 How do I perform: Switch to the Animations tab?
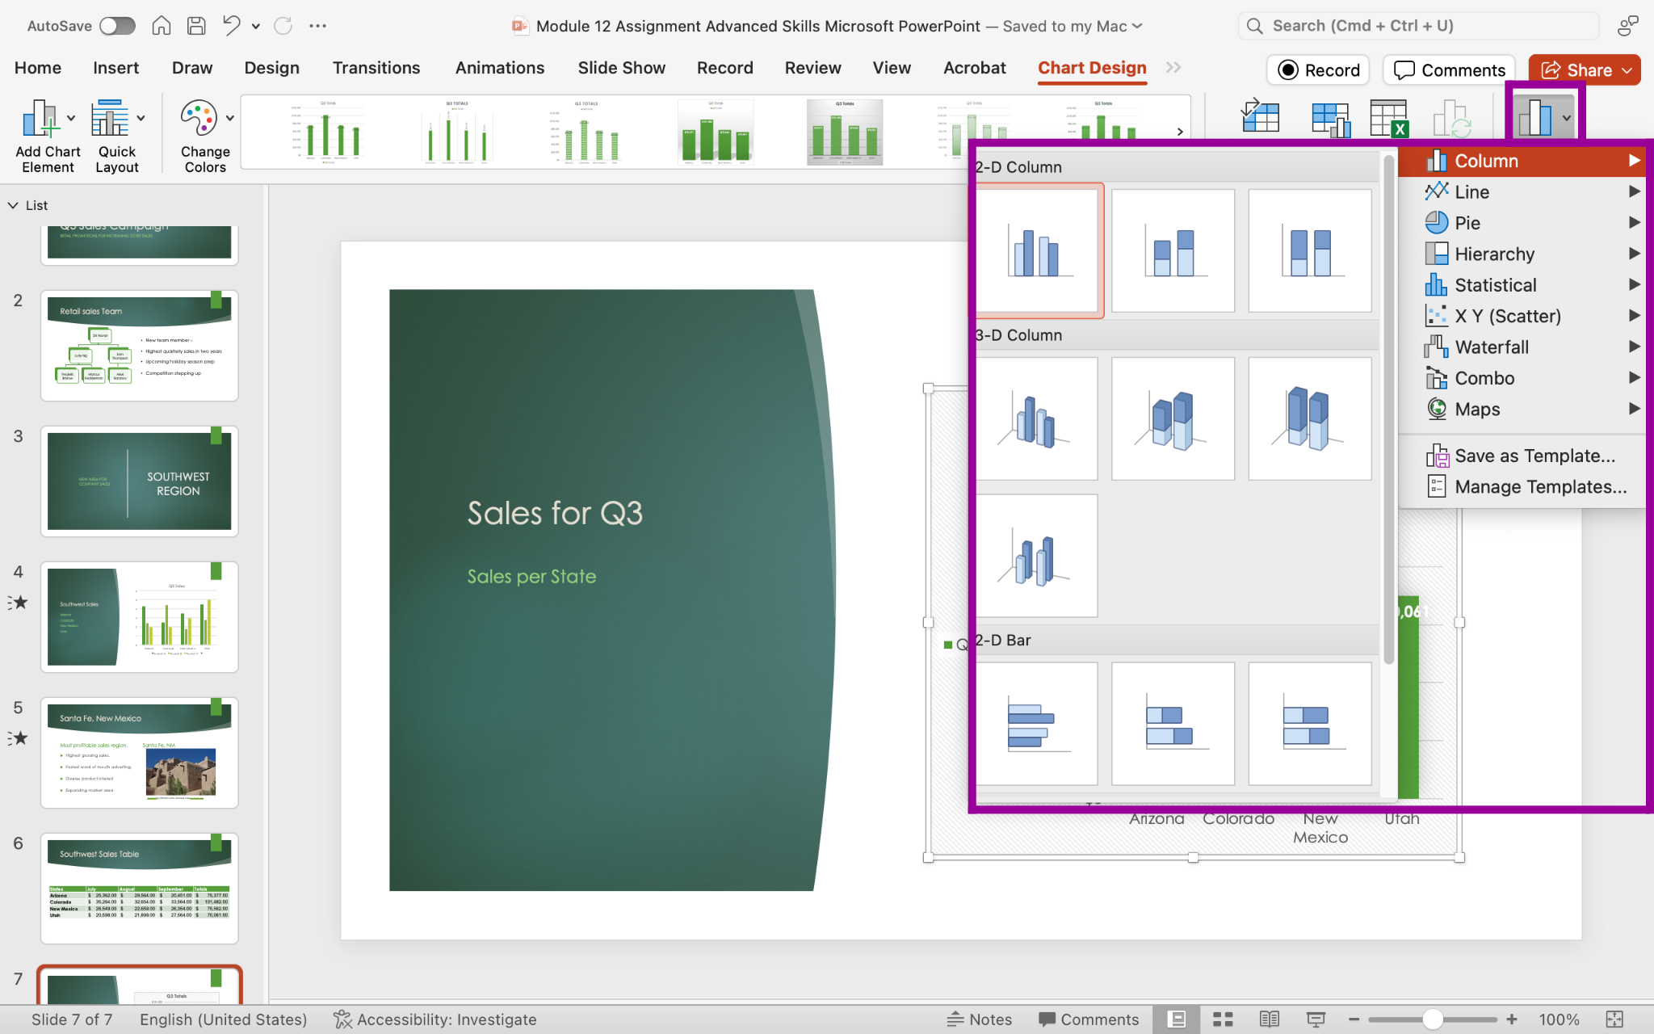pos(499,68)
